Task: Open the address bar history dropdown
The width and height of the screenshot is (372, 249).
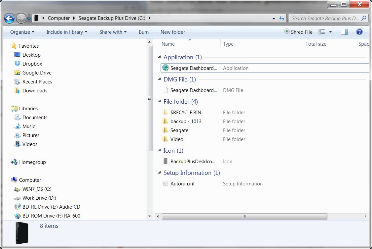Action: [274, 18]
